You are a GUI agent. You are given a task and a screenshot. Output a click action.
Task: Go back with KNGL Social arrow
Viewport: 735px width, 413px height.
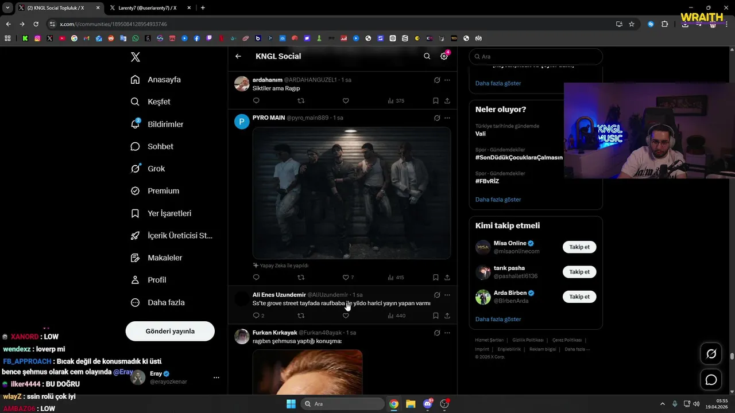tap(238, 56)
